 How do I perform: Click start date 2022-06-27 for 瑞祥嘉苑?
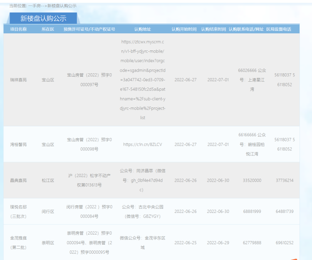(186, 80)
